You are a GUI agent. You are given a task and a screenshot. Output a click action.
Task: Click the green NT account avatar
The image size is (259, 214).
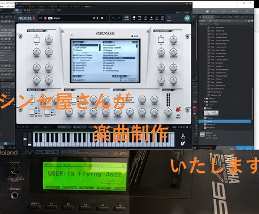(187, 18)
